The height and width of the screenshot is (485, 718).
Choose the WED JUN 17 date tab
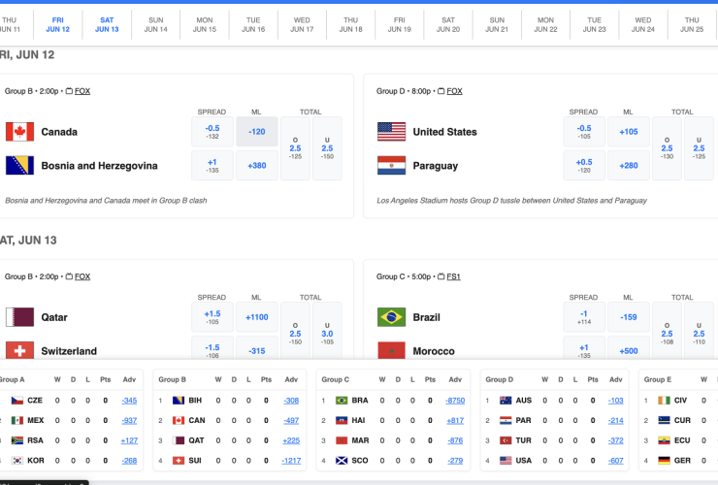coord(302,24)
